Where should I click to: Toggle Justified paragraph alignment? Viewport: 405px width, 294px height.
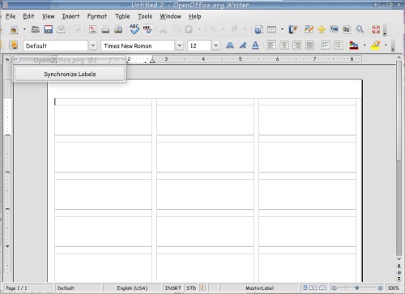[309, 45]
